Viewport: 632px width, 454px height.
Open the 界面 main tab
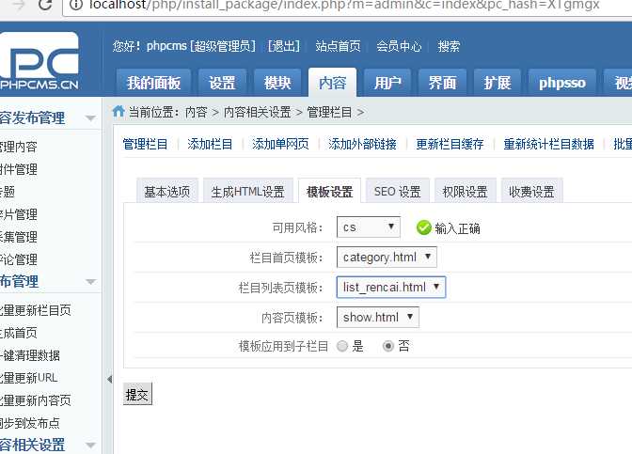tap(443, 83)
